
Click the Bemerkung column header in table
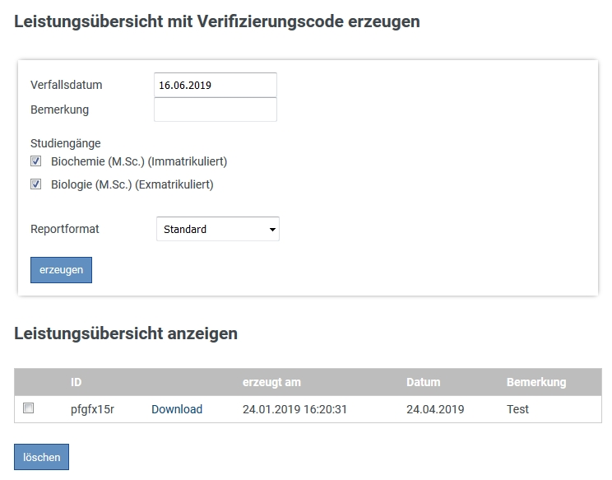pos(536,382)
